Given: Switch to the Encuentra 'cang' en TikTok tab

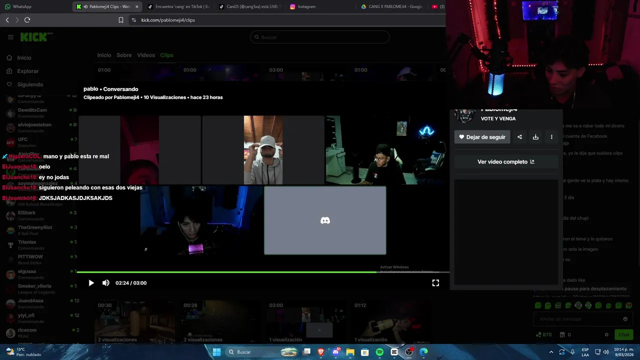Looking at the screenshot, I should pos(179,6).
